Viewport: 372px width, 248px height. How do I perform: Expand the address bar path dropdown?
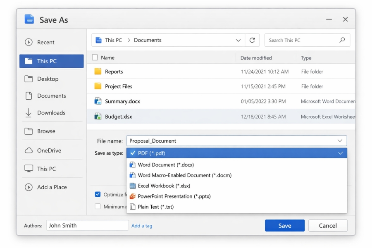point(238,40)
